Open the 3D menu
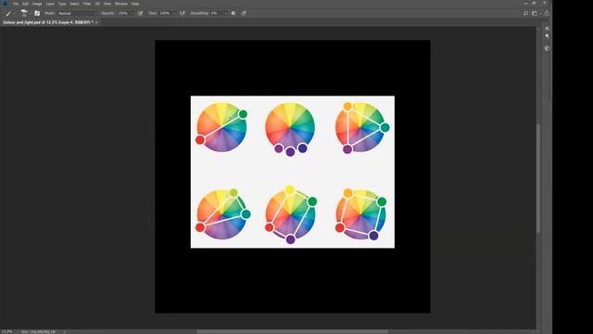This screenshot has width=593, height=334. pyautogui.click(x=97, y=4)
